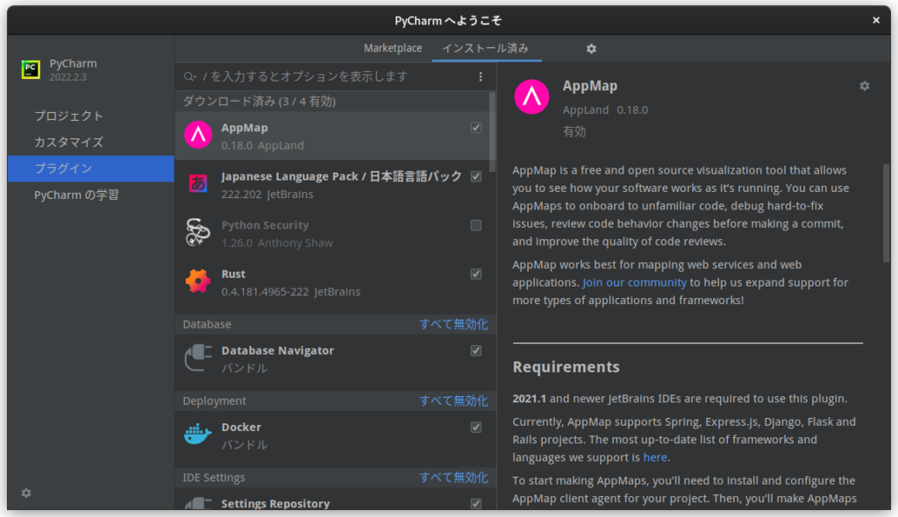
Task: Uncheck the Docker plugin
Action: point(476,427)
